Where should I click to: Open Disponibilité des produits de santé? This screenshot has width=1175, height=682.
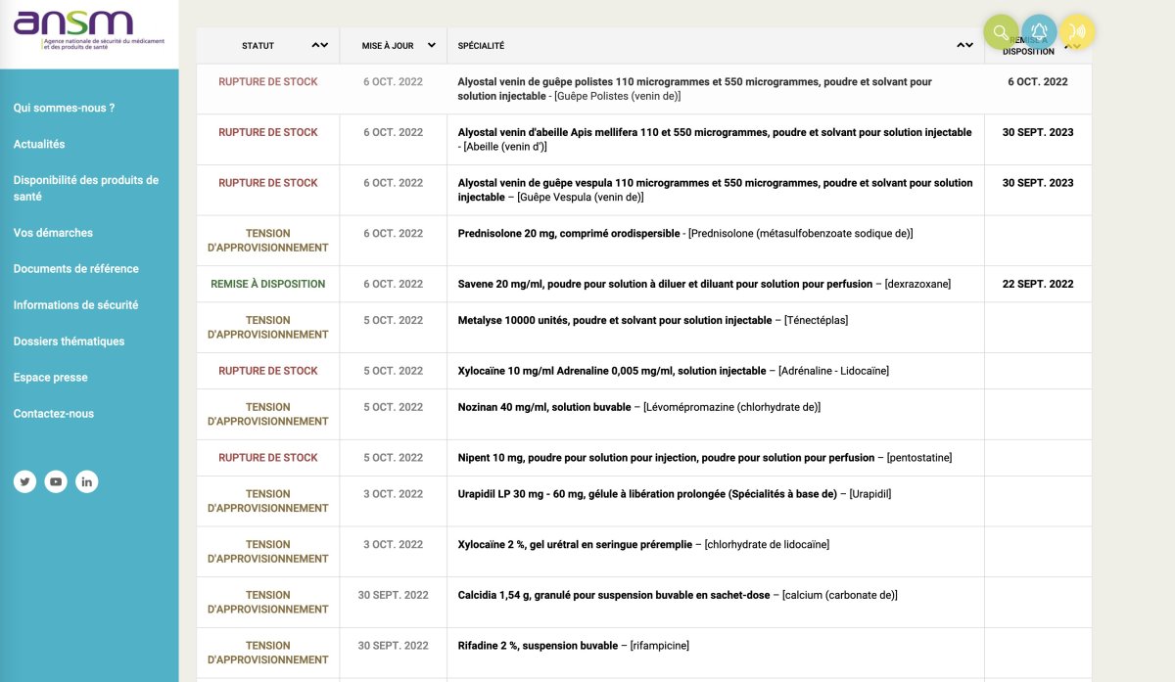pyautogui.click(x=86, y=188)
